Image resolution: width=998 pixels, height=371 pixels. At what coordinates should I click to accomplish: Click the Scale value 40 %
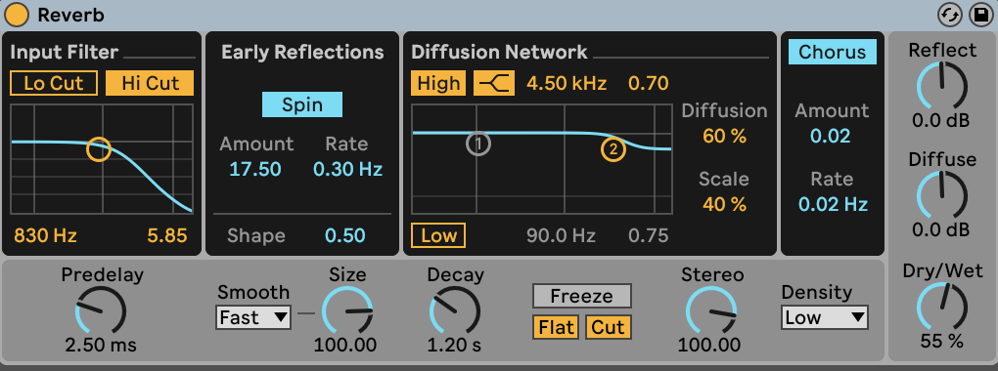[724, 204]
